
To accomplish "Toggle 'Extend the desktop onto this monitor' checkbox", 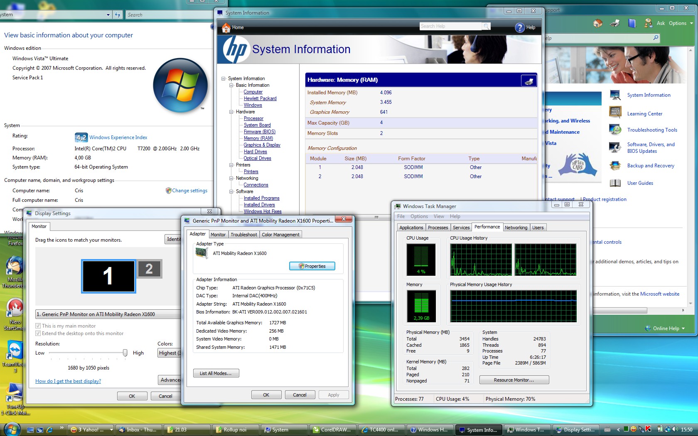I will pos(38,333).
